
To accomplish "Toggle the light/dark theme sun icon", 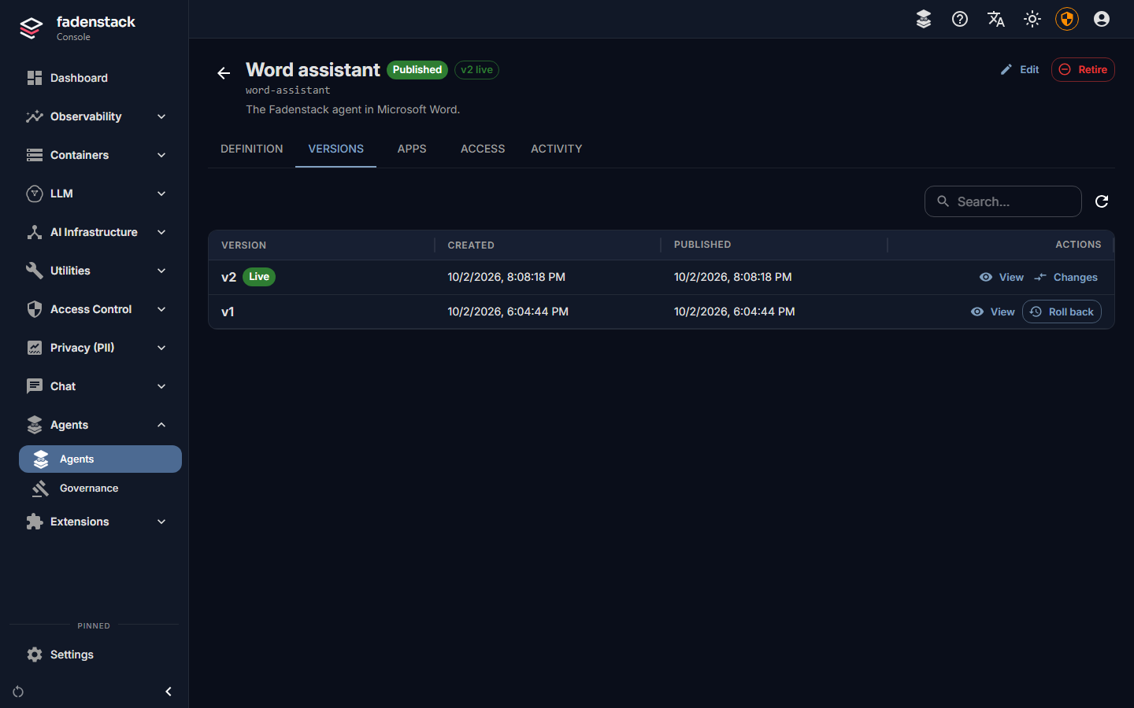I will [x=1032, y=19].
